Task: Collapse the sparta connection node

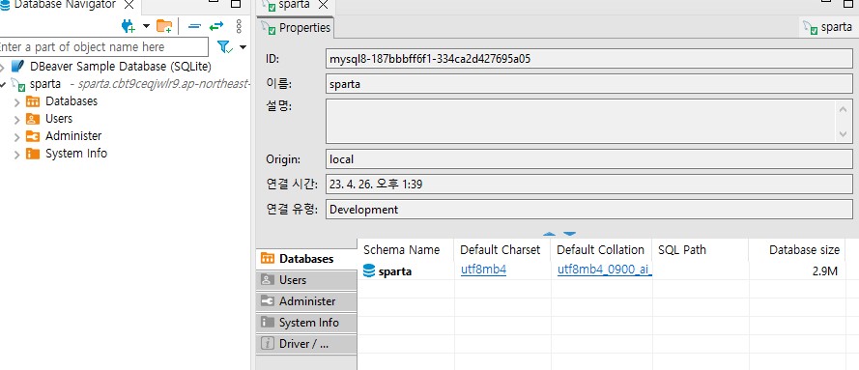Action: pyautogui.click(x=3, y=85)
